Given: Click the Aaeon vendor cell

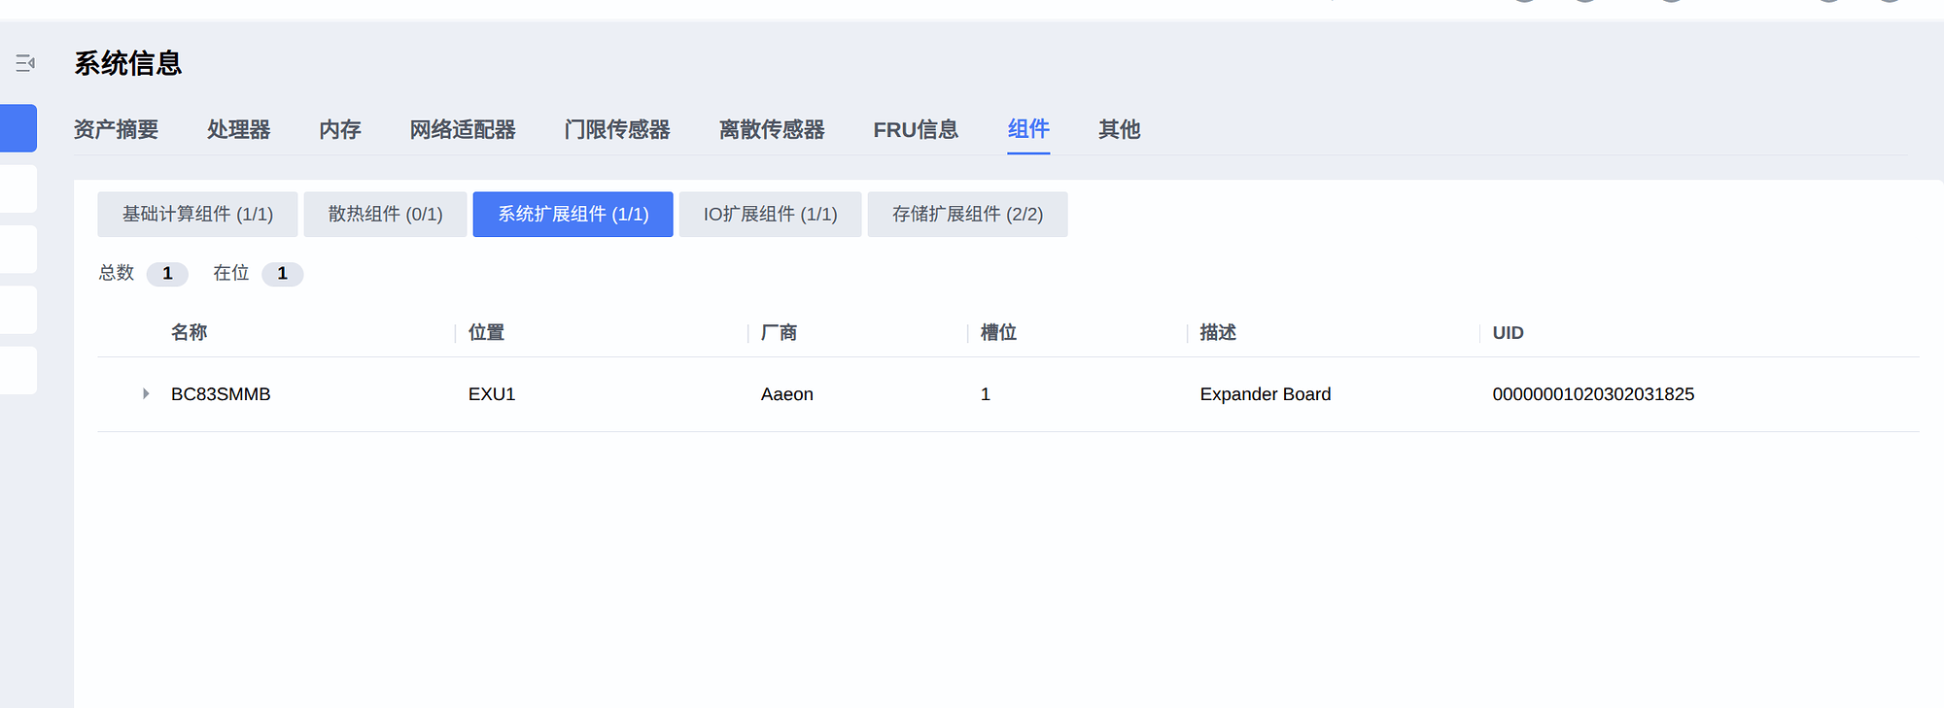Looking at the screenshot, I should coord(787,394).
